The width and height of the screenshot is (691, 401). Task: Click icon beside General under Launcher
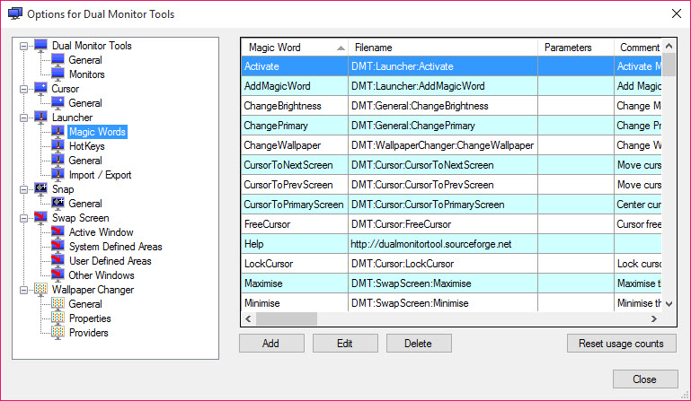[x=58, y=161]
